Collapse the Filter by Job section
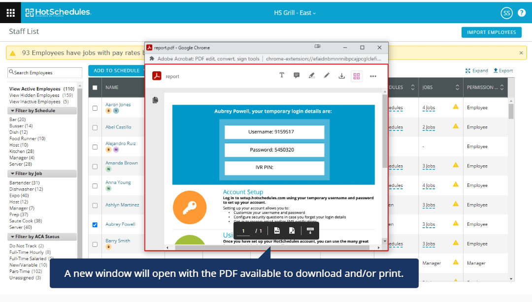Screen dimensions: 532x302 (42, 174)
